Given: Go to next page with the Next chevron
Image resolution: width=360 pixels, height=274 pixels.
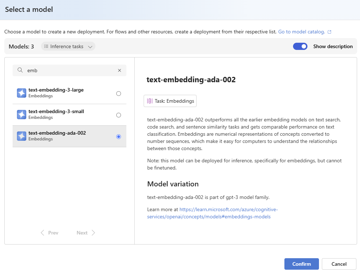Looking at the screenshot, I should (x=93, y=233).
